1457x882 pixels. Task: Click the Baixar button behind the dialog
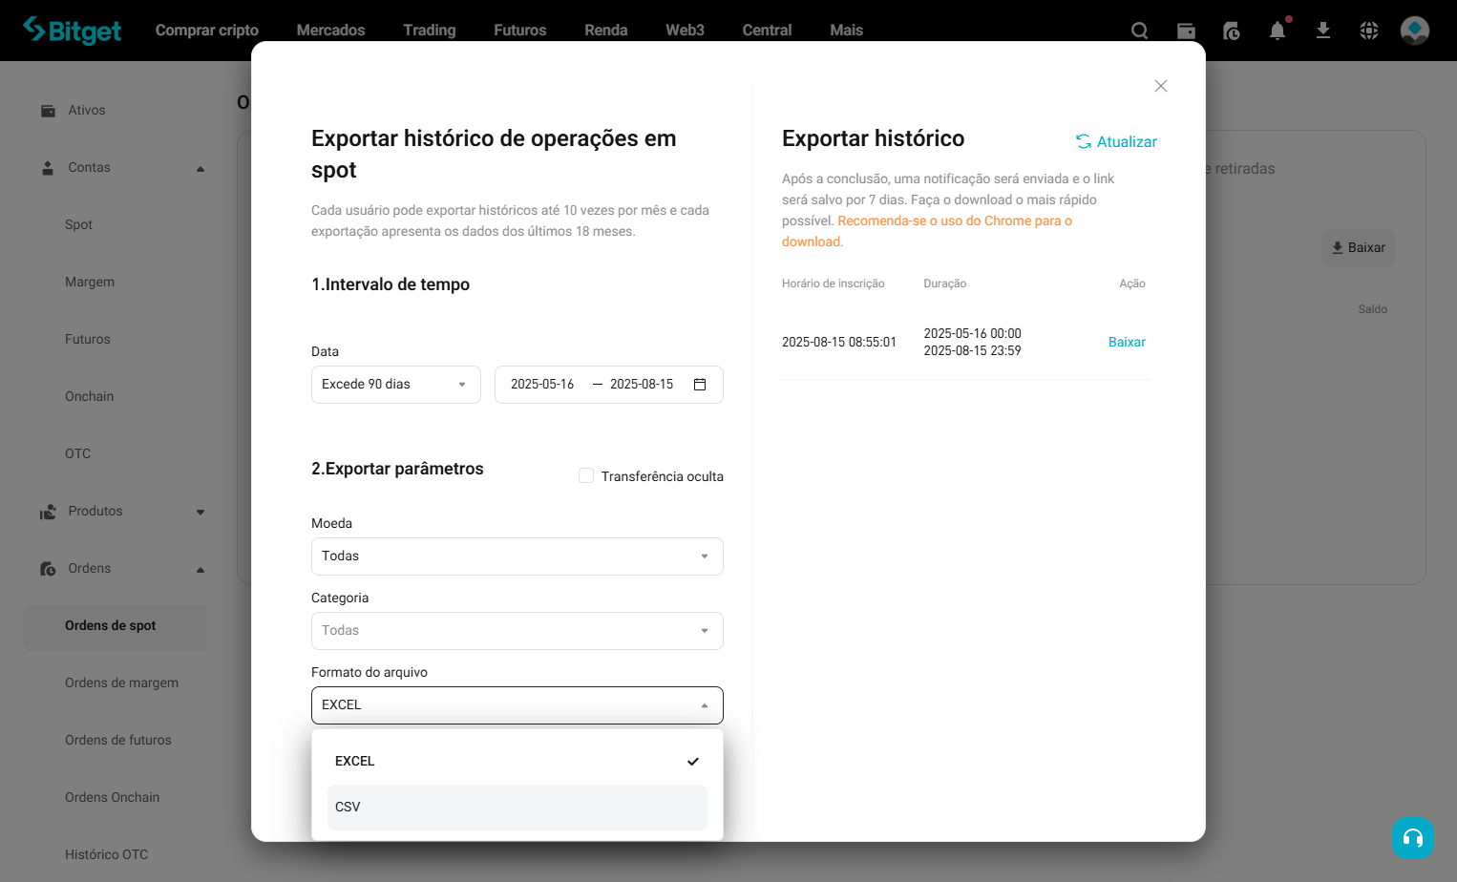(x=1358, y=248)
